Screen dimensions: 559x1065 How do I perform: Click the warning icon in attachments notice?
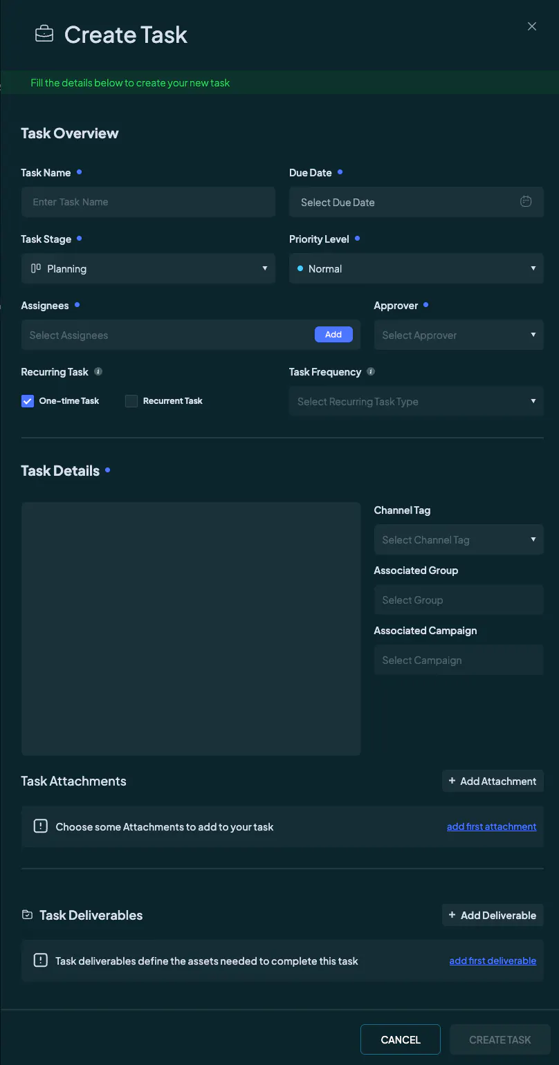(x=41, y=826)
